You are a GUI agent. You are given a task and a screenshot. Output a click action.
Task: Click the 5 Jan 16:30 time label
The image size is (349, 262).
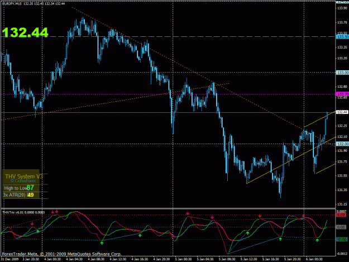click(271, 259)
